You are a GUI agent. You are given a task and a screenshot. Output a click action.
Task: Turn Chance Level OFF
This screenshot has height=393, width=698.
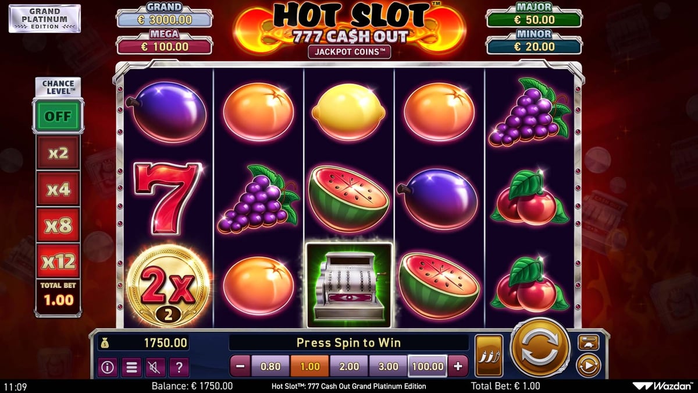tap(58, 116)
